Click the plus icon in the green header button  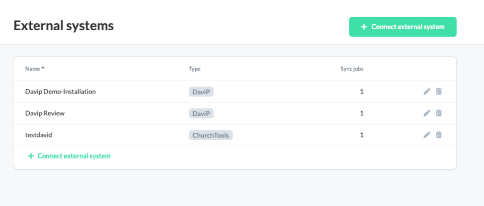click(x=364, y=27)
